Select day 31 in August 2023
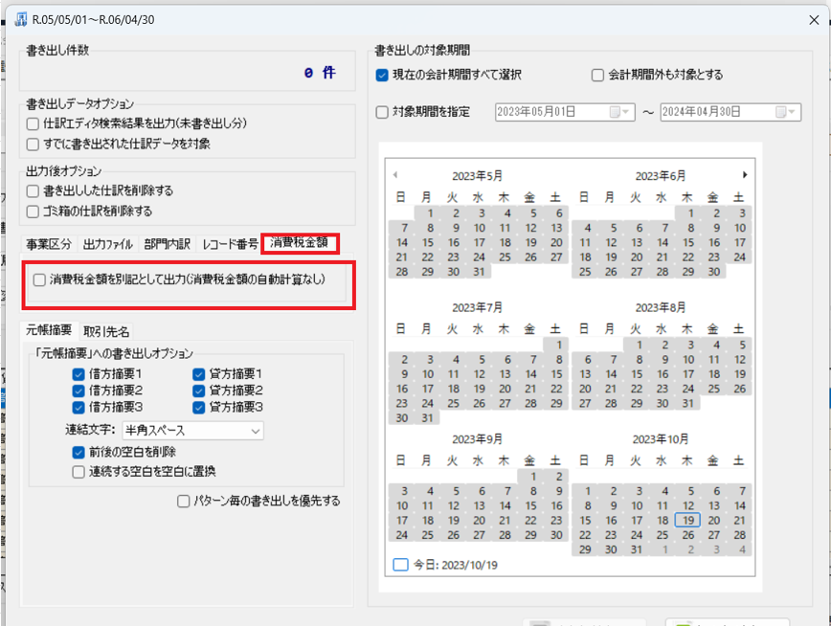This screenshot has width=831, height=626. click(x=688, y=403)
